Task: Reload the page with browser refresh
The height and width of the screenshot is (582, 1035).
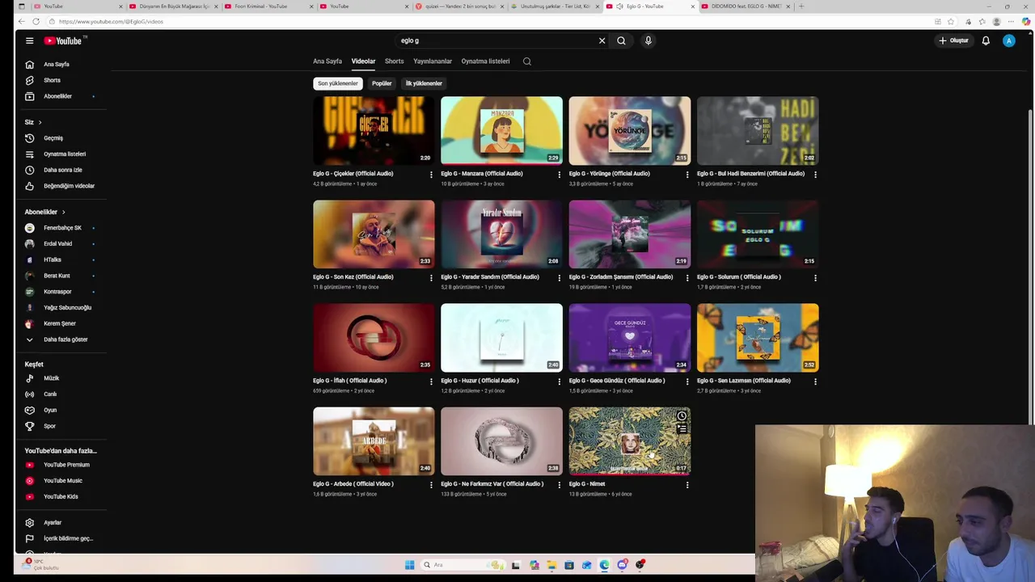Action: [36, 21]
